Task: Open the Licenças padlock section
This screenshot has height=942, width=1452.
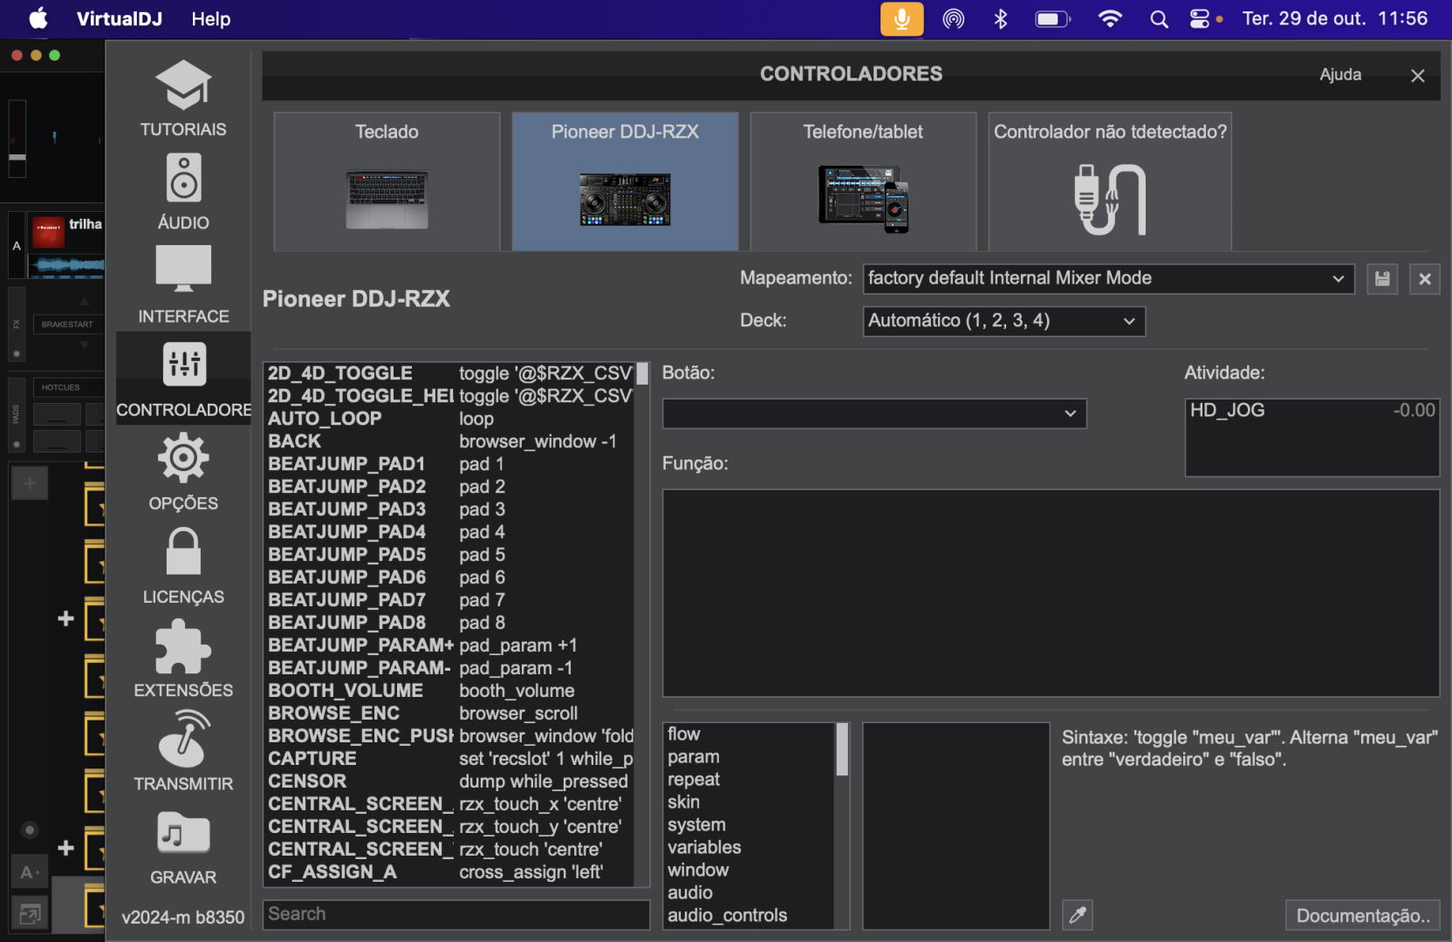Action: coord(183,566)
